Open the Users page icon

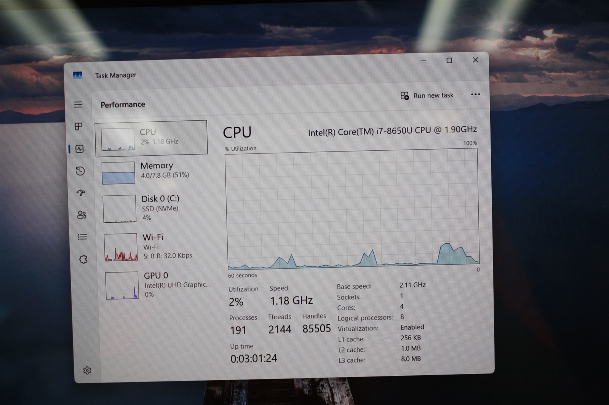[x=82, y=215]
